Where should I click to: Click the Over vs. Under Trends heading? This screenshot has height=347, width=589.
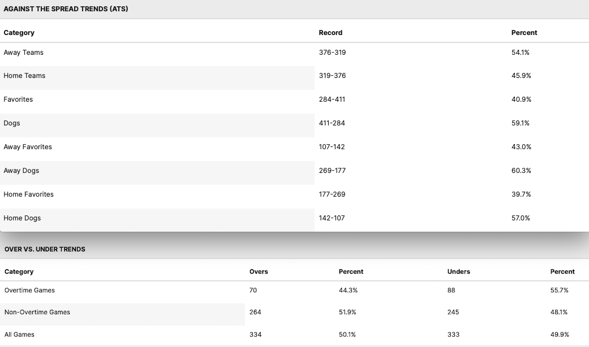[x=45, y=249]
